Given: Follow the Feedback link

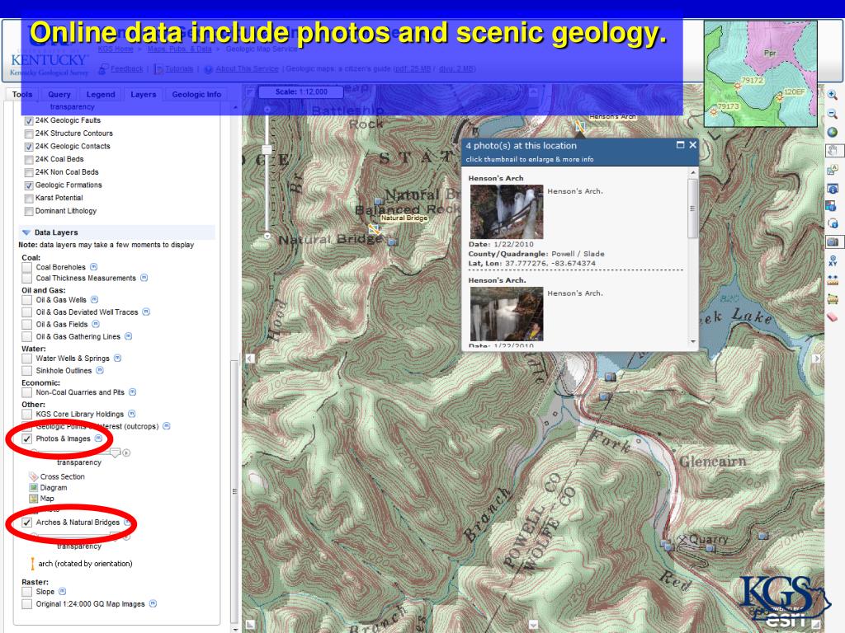Looking at the screenshot, I should 126,69.
